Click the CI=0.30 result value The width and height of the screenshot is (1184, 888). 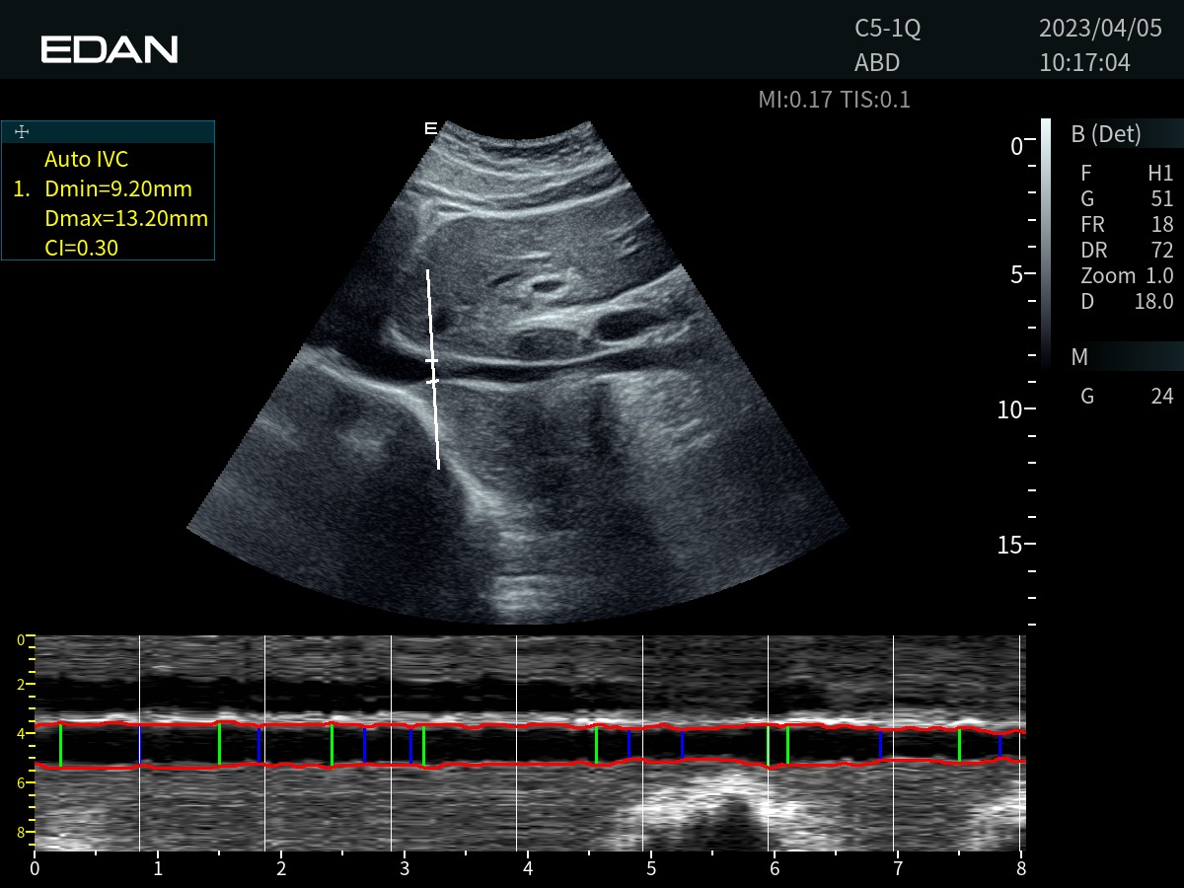point(81,249)
